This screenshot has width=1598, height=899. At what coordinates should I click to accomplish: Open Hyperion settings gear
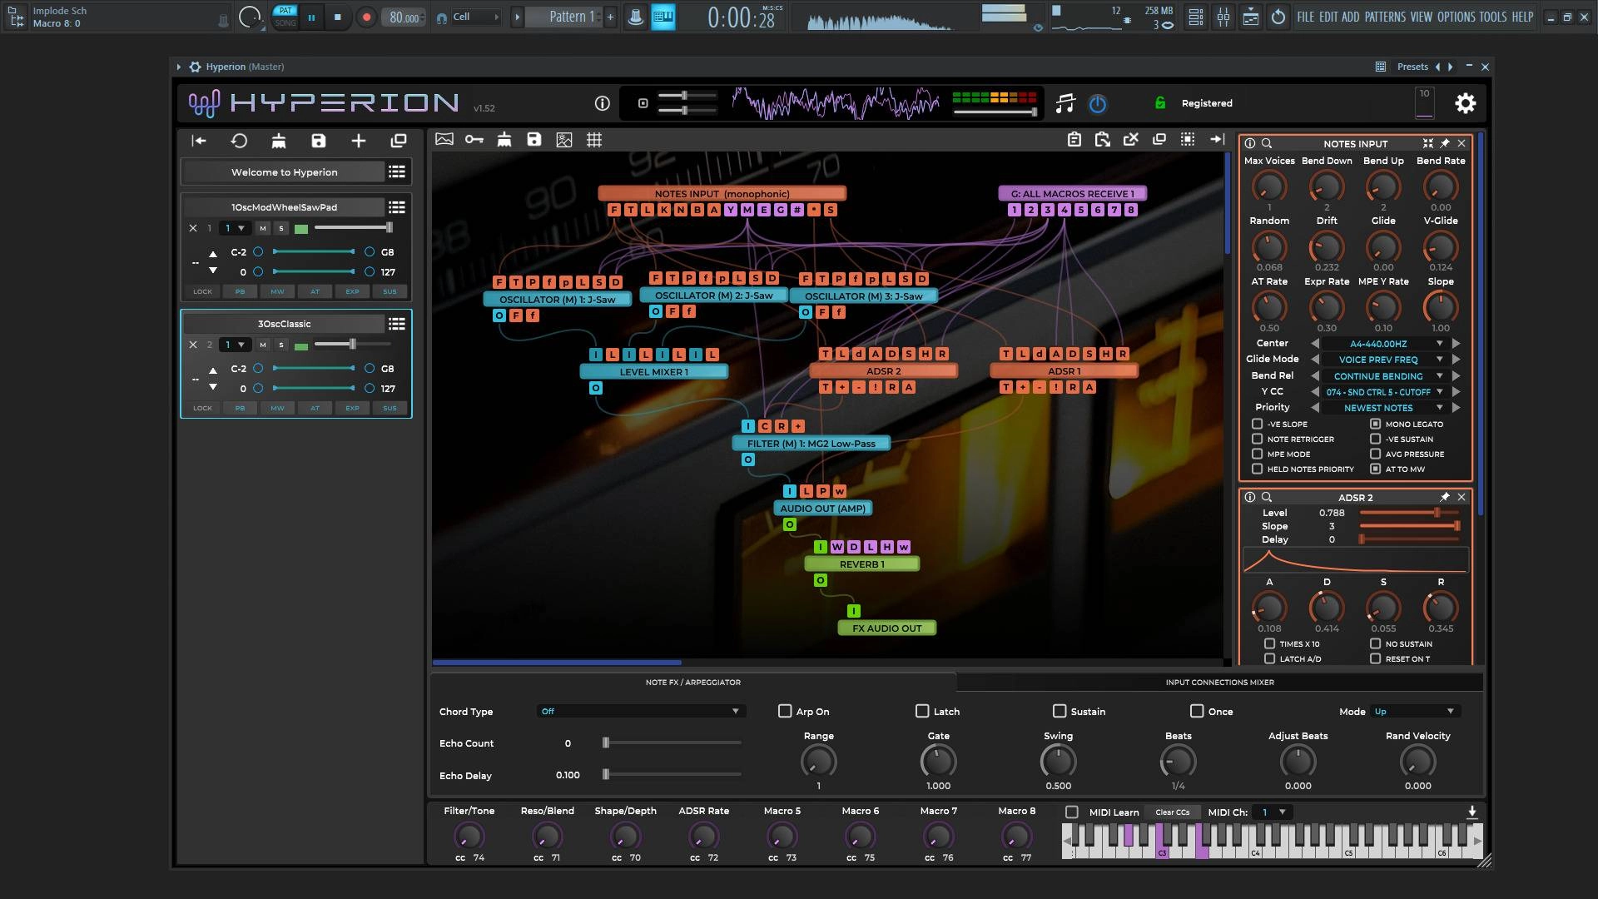click(1465, 103)
